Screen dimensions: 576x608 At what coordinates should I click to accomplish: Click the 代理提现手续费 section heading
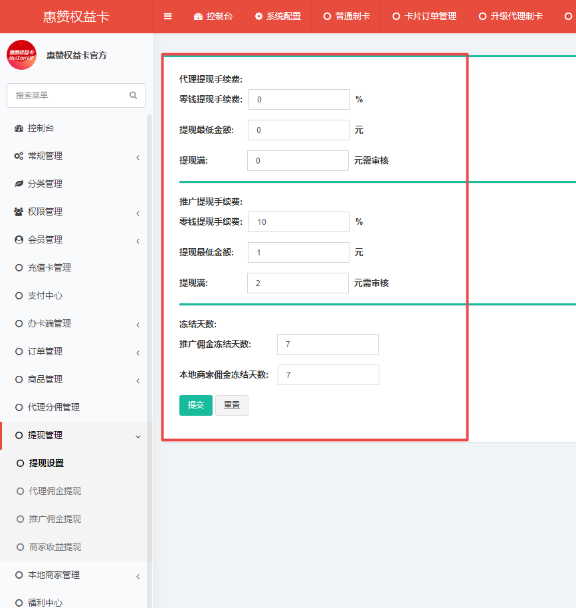[211, 79]
